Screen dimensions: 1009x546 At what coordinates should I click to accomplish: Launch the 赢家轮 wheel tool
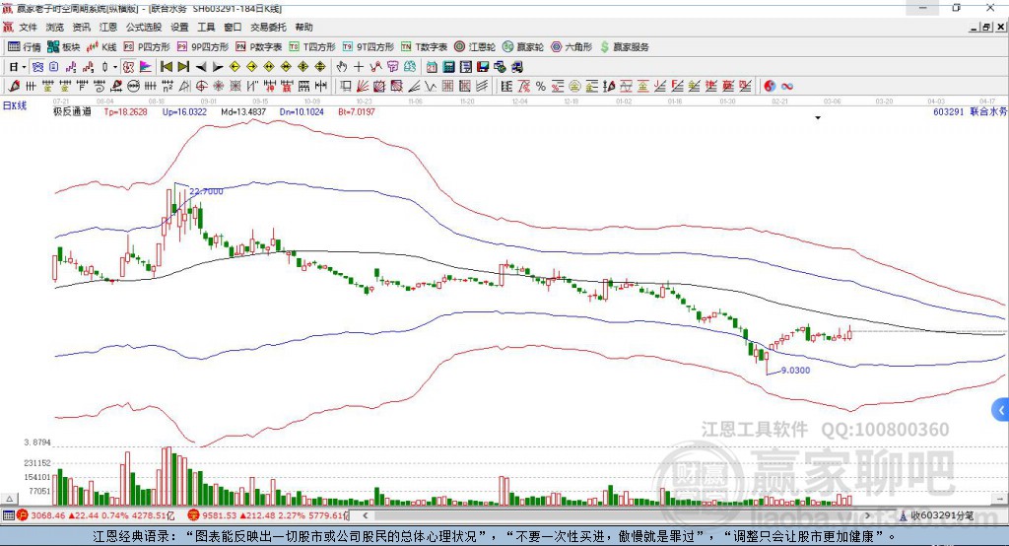tap(523, 47)
